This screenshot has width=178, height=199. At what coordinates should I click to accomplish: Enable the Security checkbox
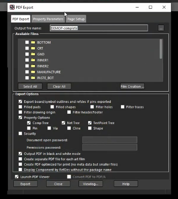[x=20, y=134]
